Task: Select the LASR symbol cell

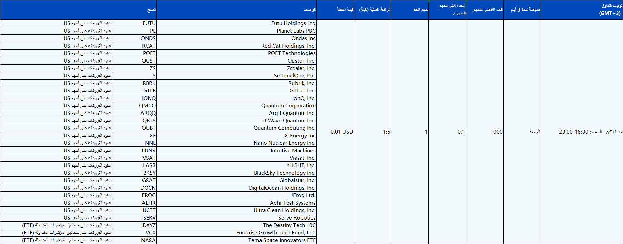Action: [134, 165]
